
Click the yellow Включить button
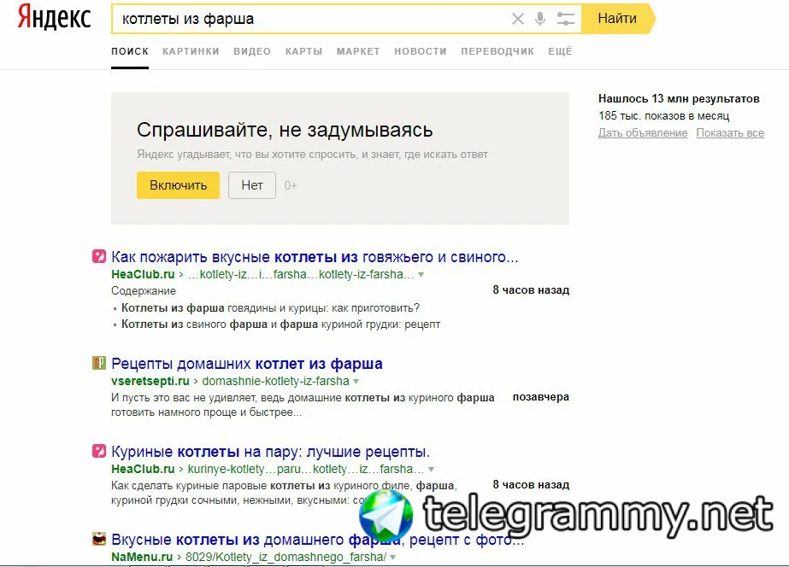tap(178, 185)
